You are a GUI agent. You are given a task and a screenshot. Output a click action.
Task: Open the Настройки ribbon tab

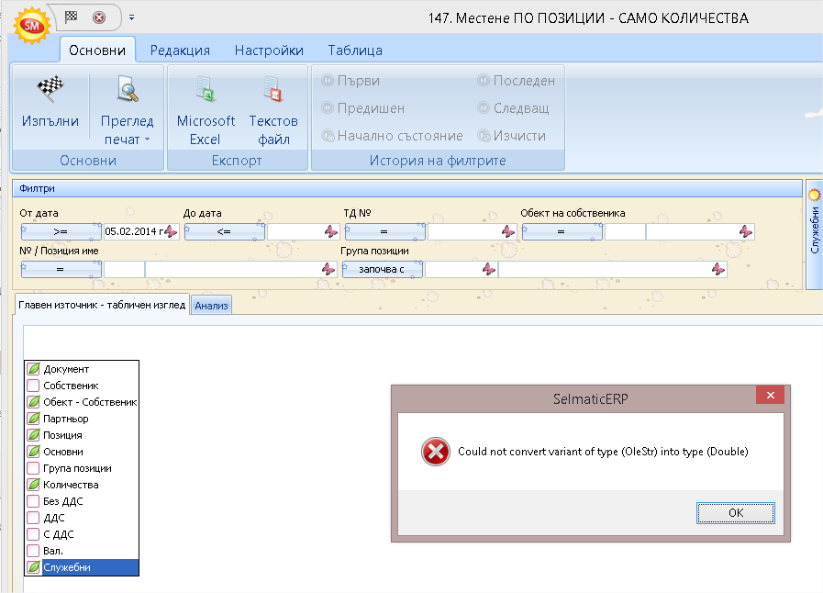point(269,50)
